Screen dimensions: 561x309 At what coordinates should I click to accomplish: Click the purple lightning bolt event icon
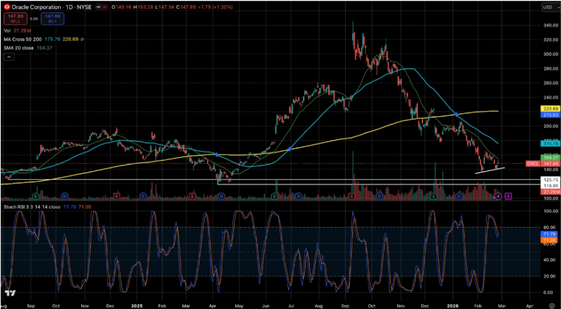click(x=498, y=196)
